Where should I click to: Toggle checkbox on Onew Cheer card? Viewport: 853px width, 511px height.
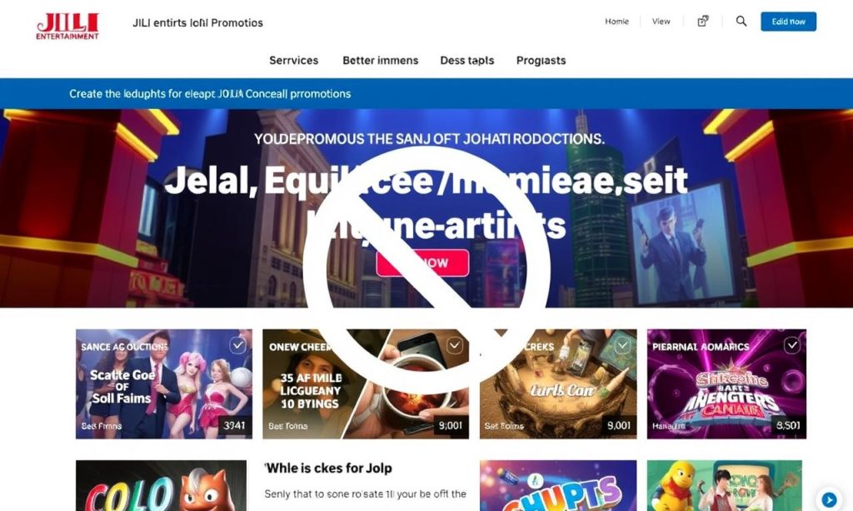point(455,345)
